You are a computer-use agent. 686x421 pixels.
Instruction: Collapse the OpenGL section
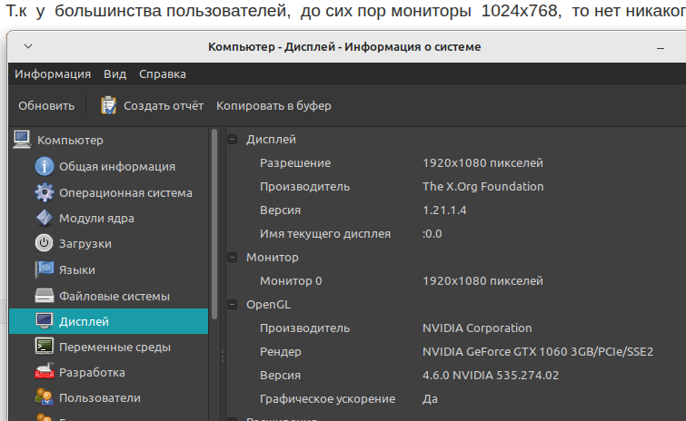click(233, 305)
